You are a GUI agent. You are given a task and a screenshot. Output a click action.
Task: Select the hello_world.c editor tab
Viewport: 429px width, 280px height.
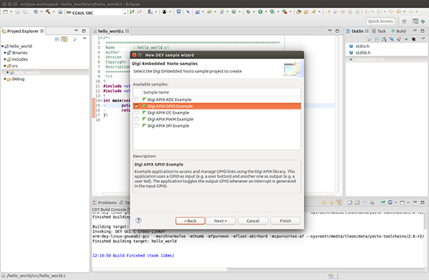(111, 31)
